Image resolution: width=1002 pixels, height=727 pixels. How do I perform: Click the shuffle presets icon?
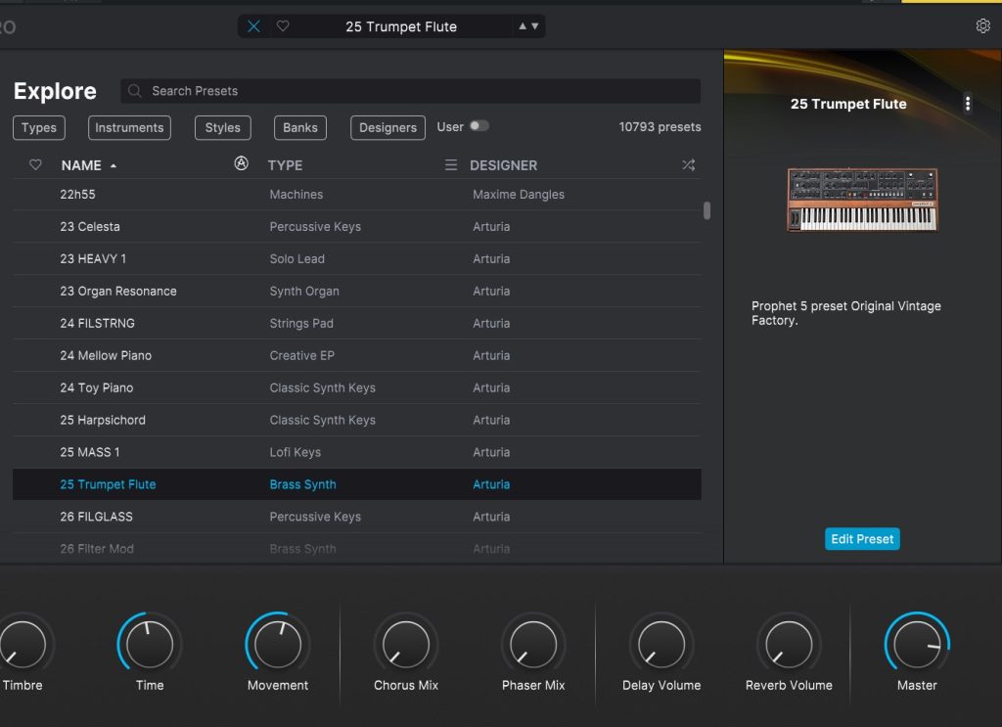pyautogui.click(x=688, y=165)
